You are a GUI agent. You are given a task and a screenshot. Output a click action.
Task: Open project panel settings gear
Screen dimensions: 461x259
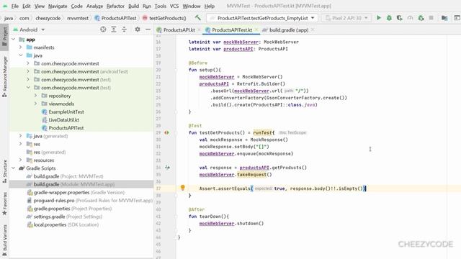point(138,29)
